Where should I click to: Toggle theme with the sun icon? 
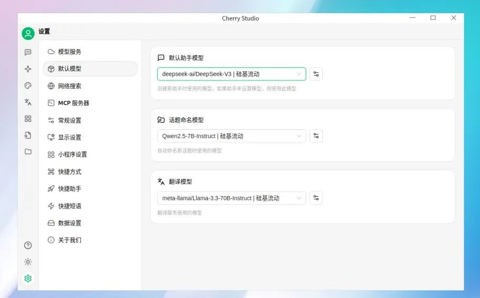pos(28,262)
